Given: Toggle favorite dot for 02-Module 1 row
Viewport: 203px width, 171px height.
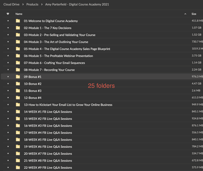Looking at the screenshot, I should 8,28.
